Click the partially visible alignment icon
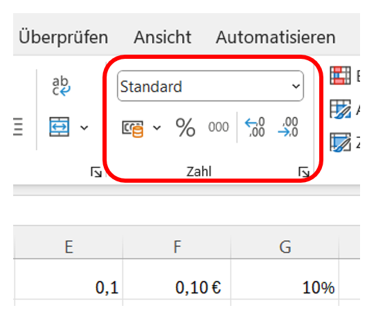376x317 pixels. (18, 127)
